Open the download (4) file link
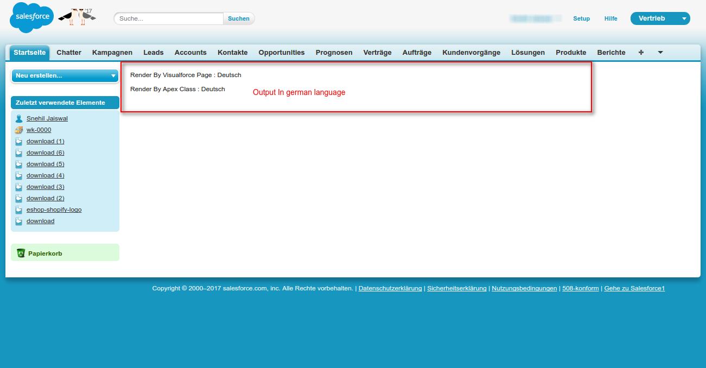 click(46, 175)
